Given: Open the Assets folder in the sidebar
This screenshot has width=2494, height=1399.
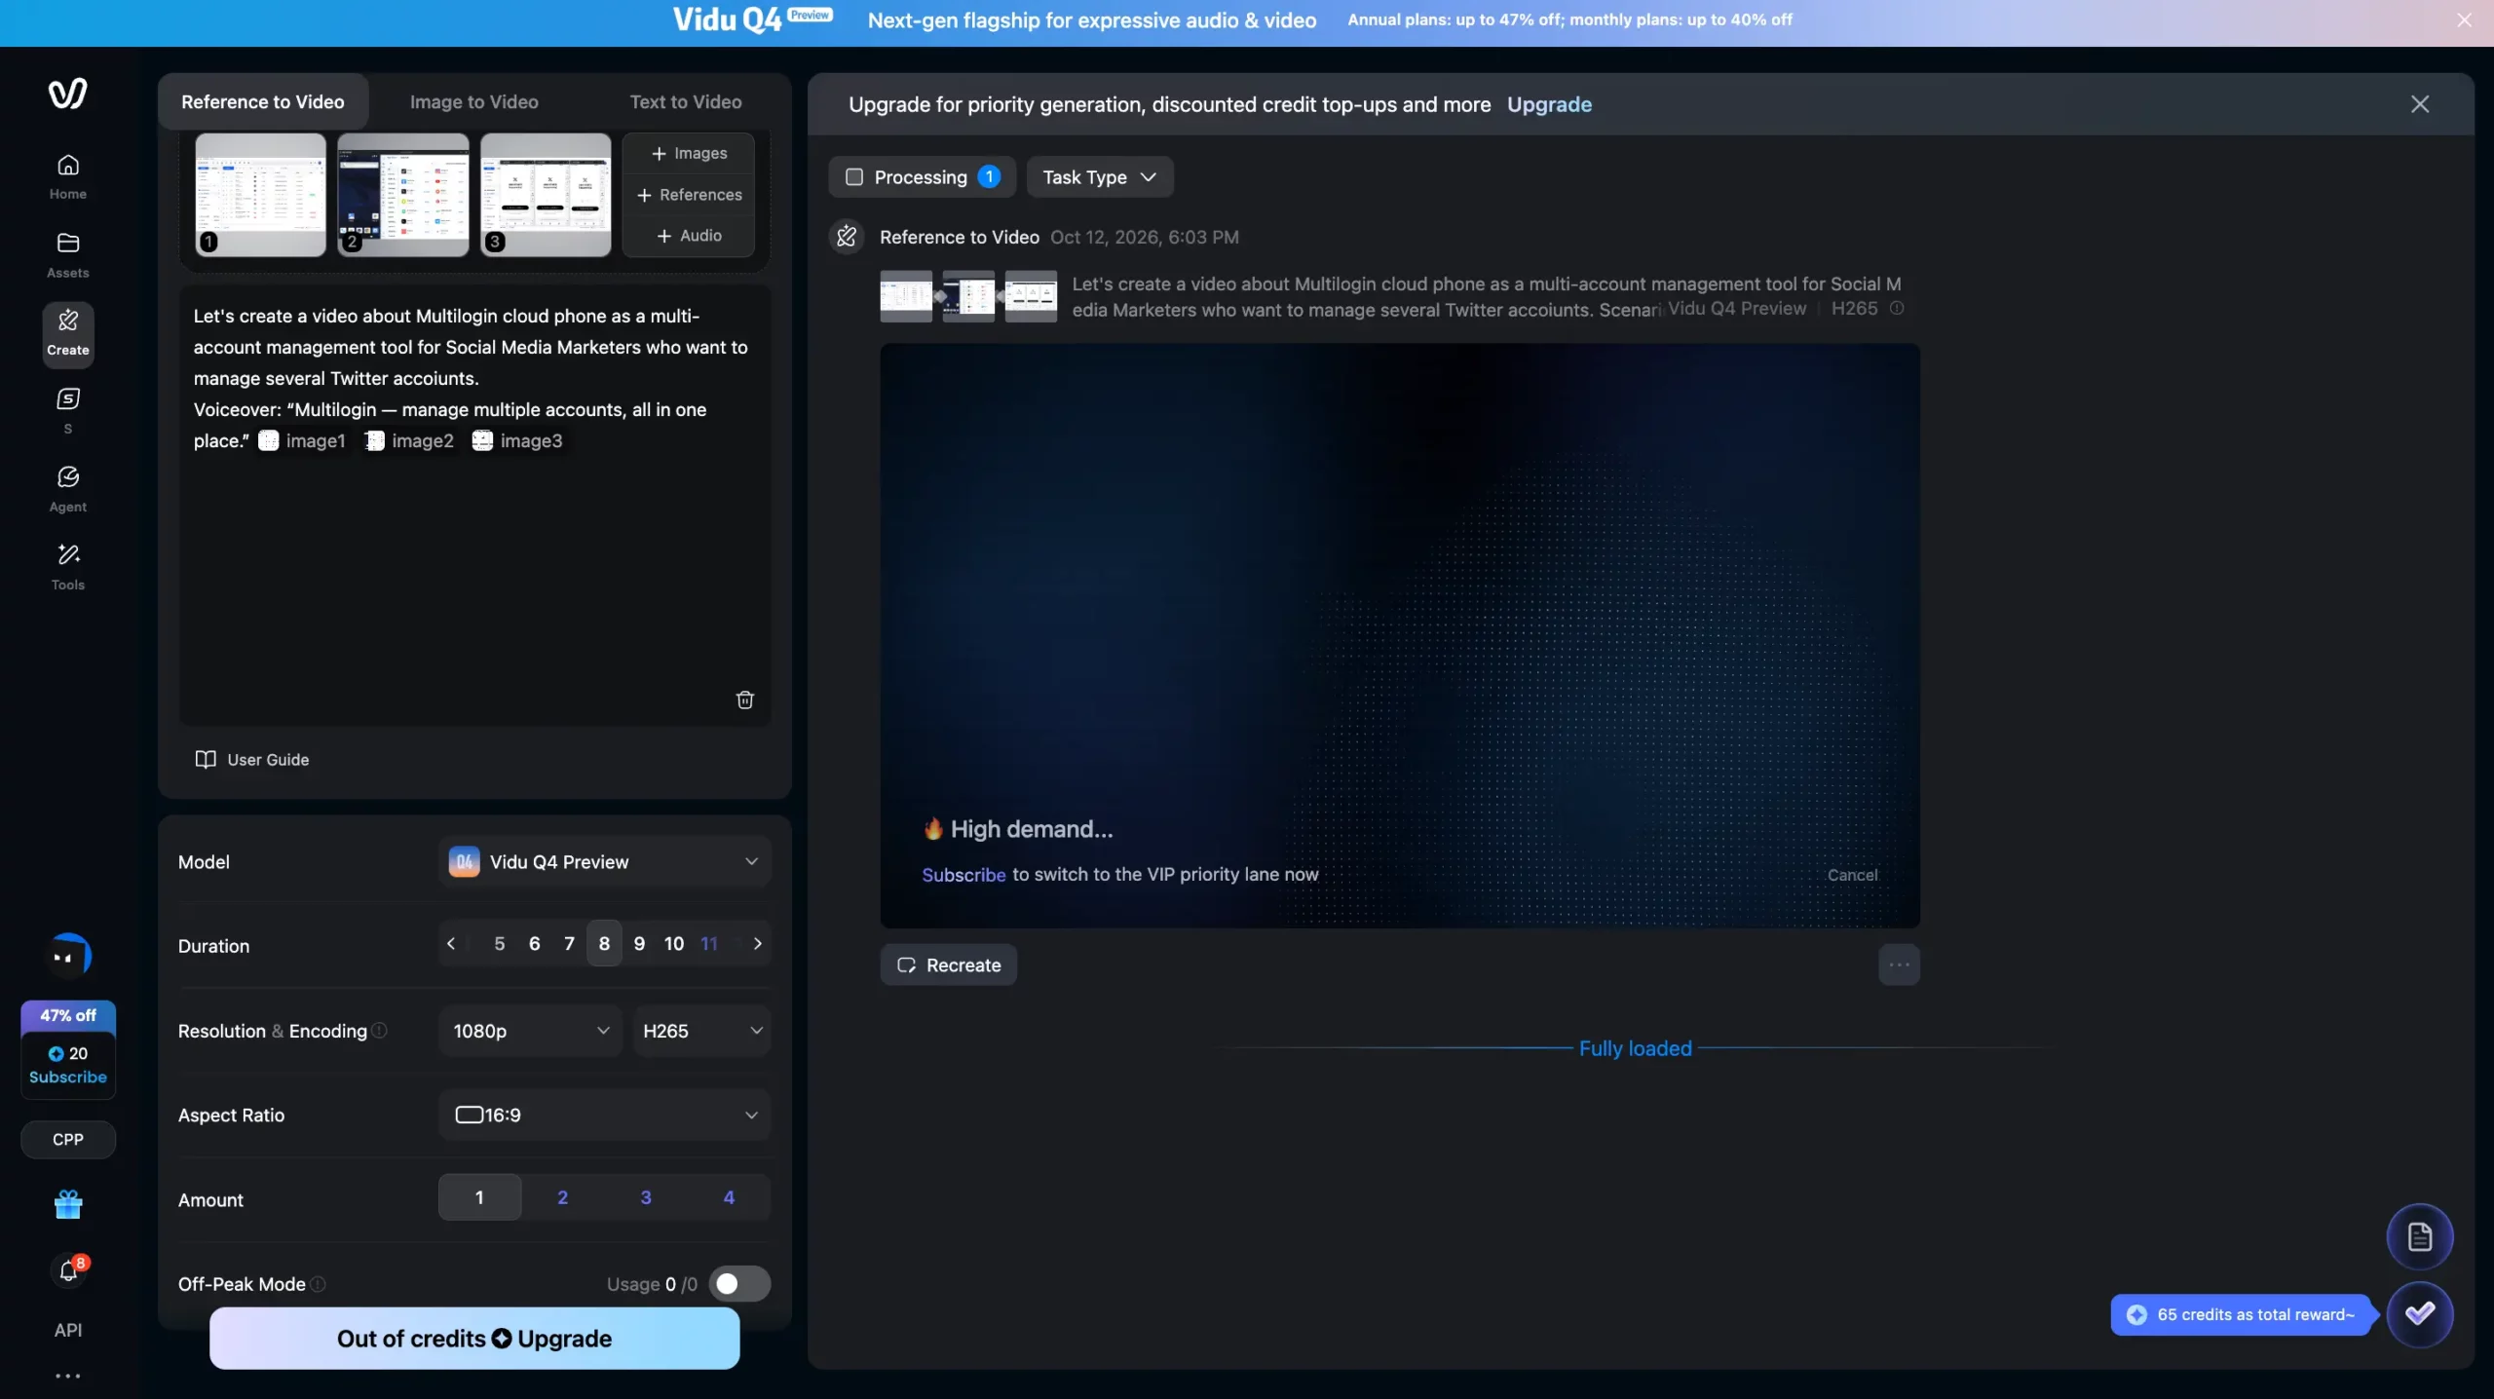Looking at the screenshot, I should [x=67, y=255].
